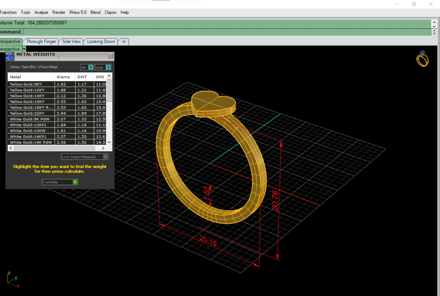Toggle the GV library switch

tap(91, 67)
